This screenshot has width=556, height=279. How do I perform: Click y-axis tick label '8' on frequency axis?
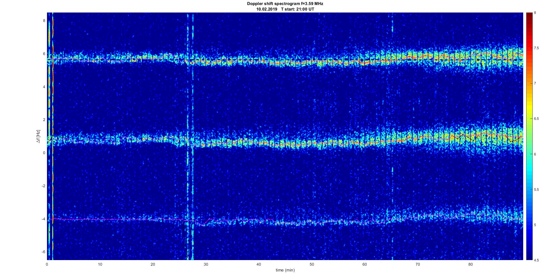44,21
